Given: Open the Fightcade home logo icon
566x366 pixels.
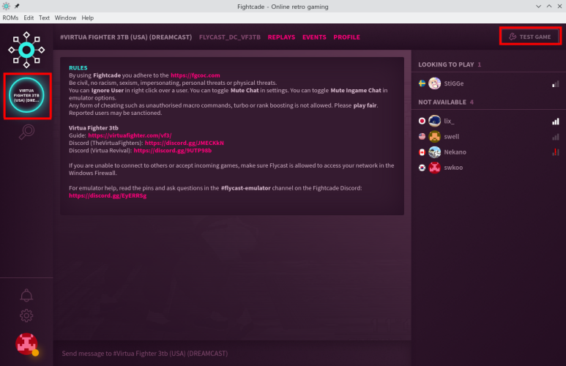Looking at the screenshot, I should coord(26,50).
